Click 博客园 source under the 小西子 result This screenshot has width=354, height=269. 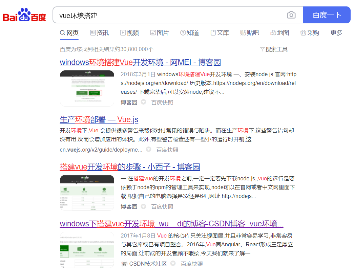[x=129, y=206]
